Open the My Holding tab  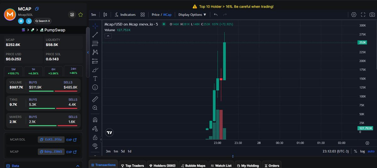(x=248, y=165)
